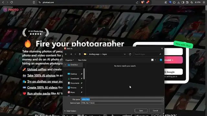Image resolution: width=207 pixels, height=116 pixels.
Task: Follow the Upload selfies link
Action: point(37,70)
